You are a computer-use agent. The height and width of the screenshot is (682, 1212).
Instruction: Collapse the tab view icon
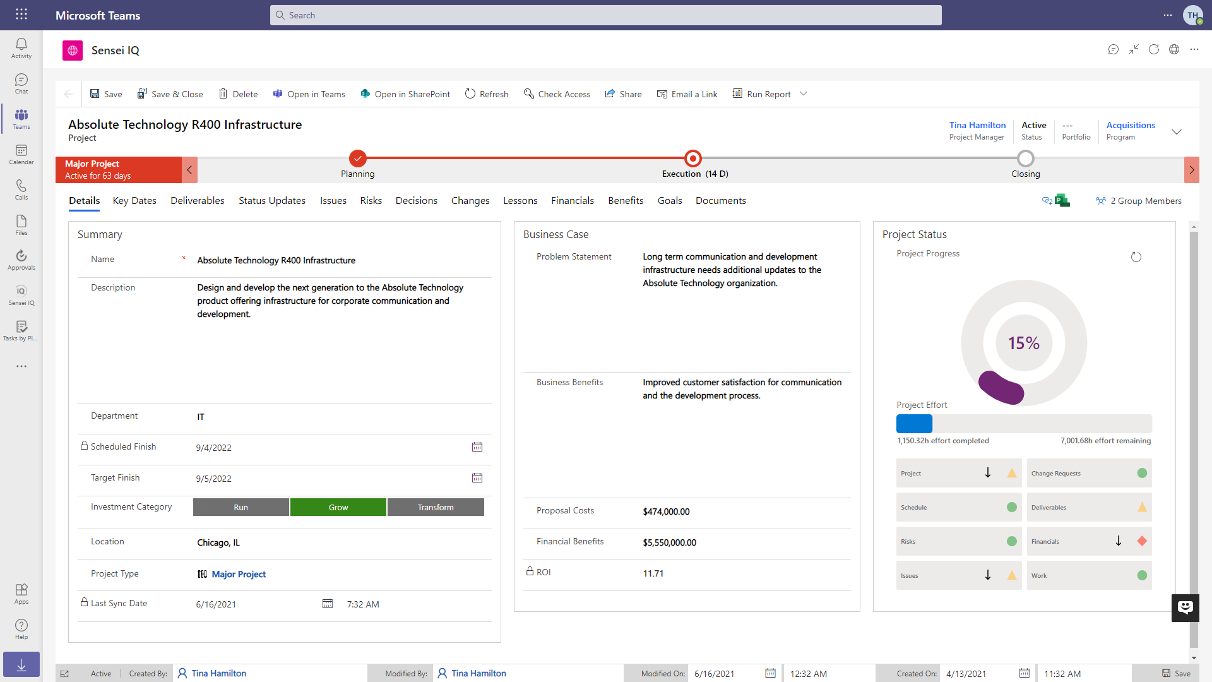(1134, 50)
